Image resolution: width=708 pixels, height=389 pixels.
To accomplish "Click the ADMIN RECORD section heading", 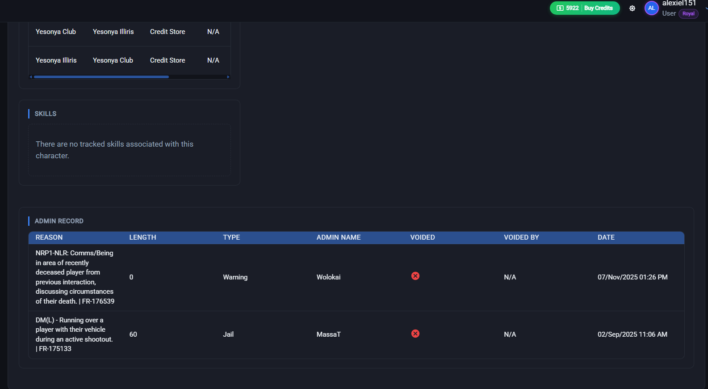I will [59, 221].
